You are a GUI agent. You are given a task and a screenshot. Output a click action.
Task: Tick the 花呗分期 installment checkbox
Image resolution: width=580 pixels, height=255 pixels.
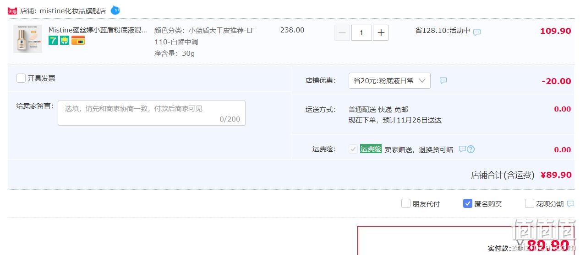pos(530,203)
